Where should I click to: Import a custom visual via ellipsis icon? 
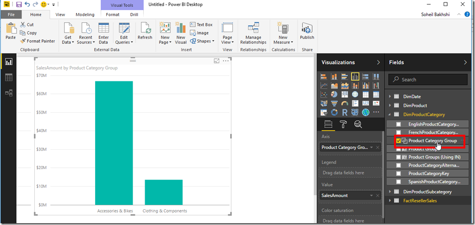pos(376,112)
